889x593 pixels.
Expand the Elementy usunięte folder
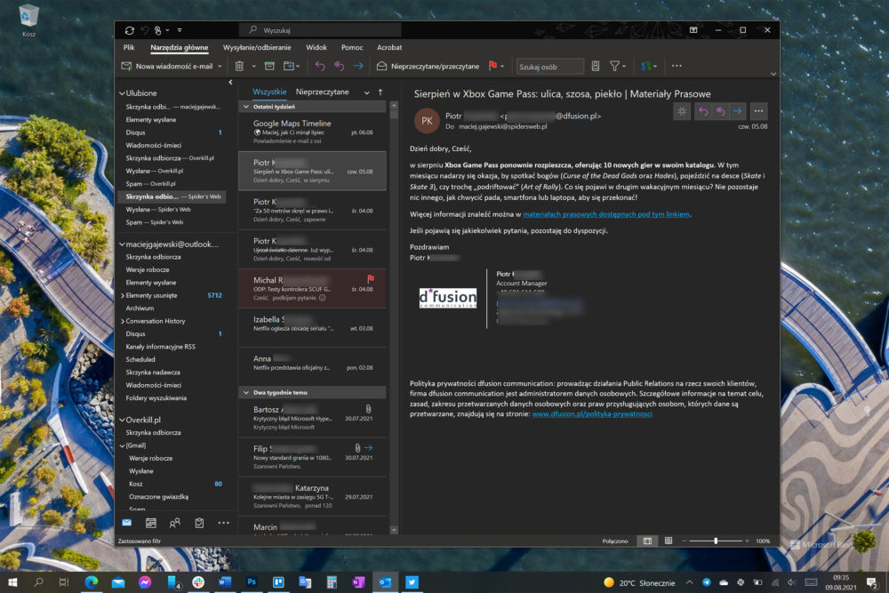[123, 295]
